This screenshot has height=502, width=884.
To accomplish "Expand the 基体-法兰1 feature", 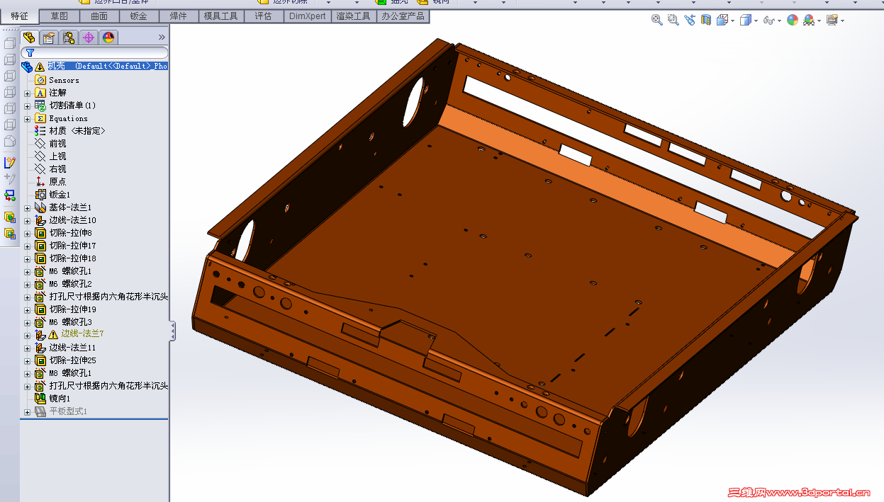I will click(x=28, y=207).
